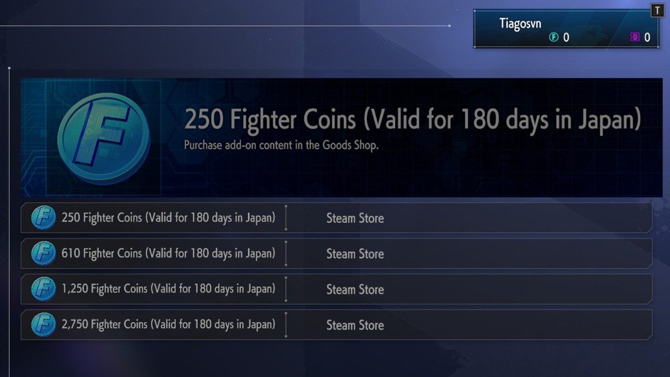The width and height of the screenshot is (670, 377).
Task: Click the 250 Fighter Coins banner title
Action: tap(412, 120)
